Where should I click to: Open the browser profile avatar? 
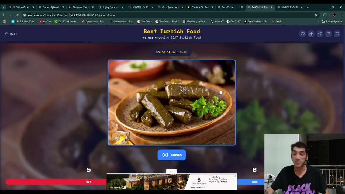(x=334, y=15)
